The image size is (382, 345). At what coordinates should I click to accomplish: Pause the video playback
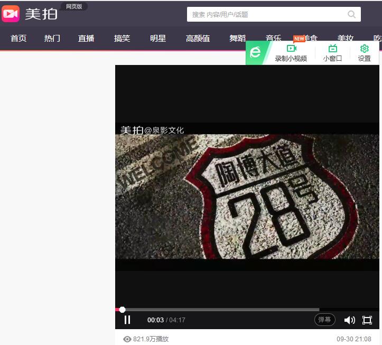[127, 320]
